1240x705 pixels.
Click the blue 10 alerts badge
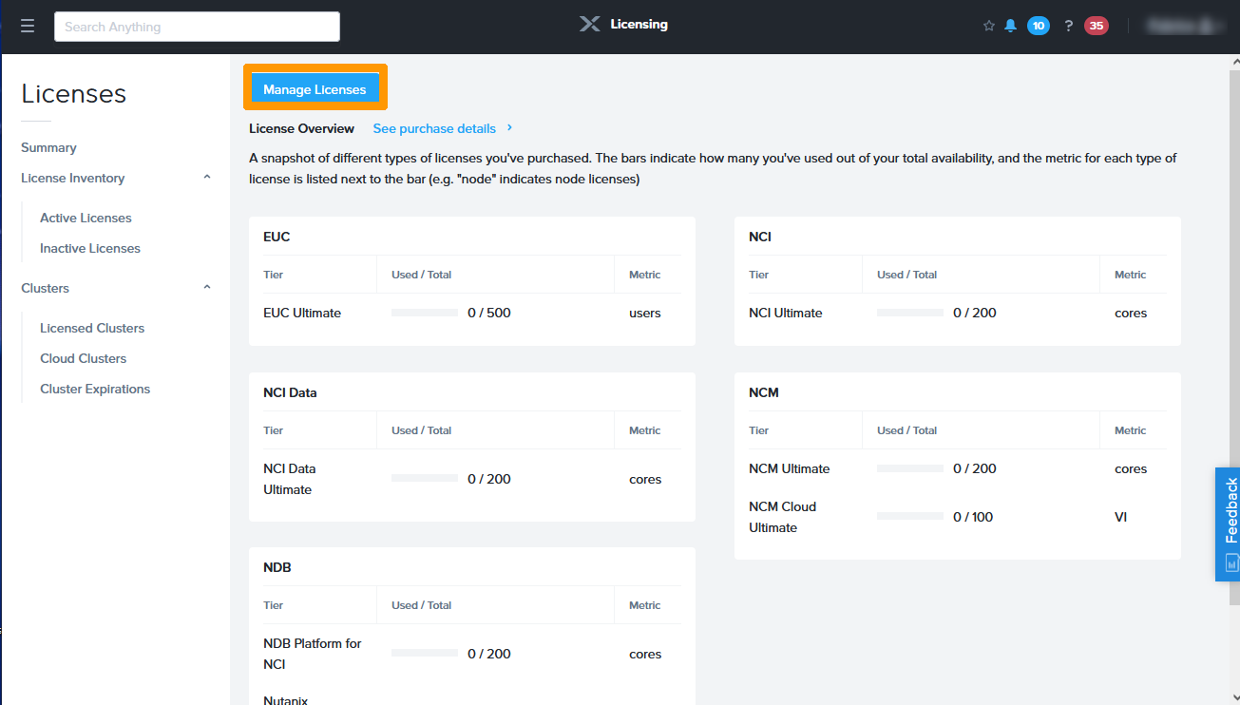pyautogui.click(x=1038, y=26)
